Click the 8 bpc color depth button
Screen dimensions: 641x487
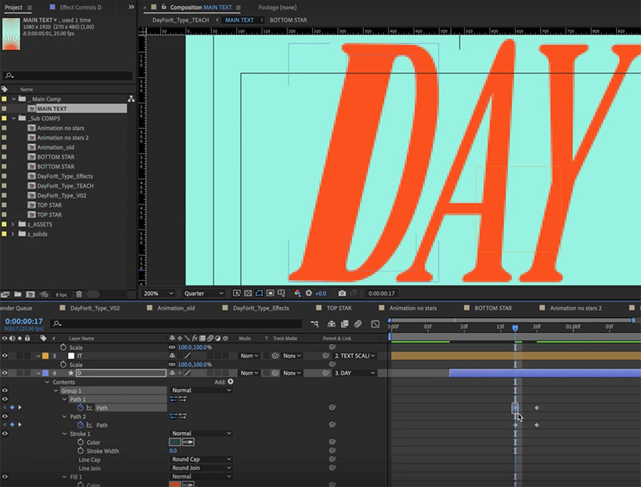pyautogui.click(x=62, y=294)
